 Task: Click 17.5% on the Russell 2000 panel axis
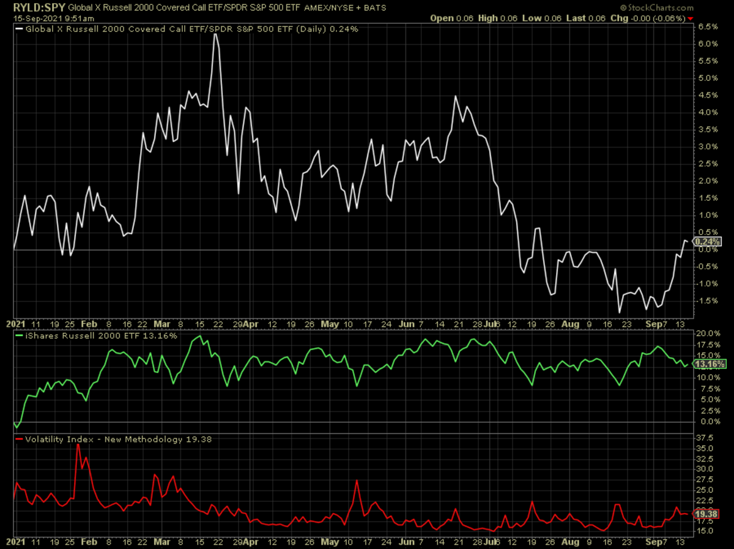pos(709,345)
